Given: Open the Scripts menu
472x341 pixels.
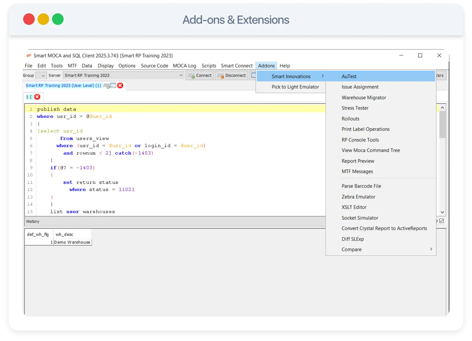Looking at the screenshot, I should coord(209,66).
